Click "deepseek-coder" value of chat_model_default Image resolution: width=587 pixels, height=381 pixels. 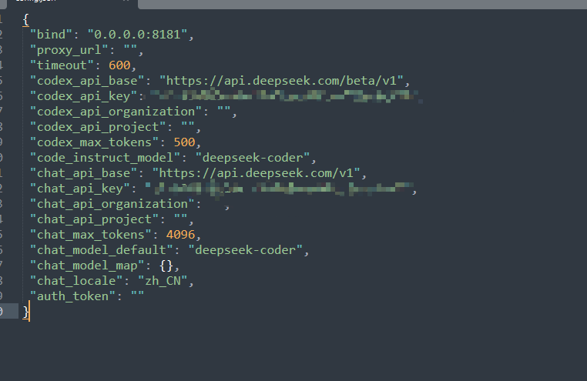246,249
